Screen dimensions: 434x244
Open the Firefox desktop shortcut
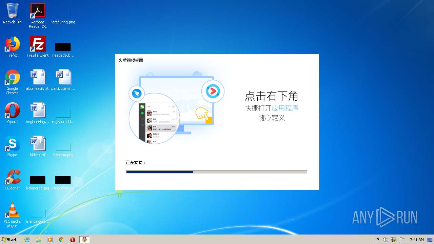12,47
